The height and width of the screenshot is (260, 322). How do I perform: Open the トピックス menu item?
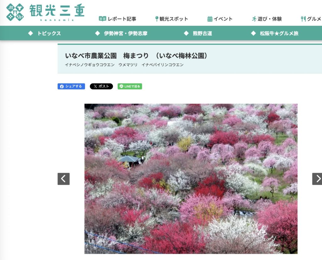coord(49,33)
